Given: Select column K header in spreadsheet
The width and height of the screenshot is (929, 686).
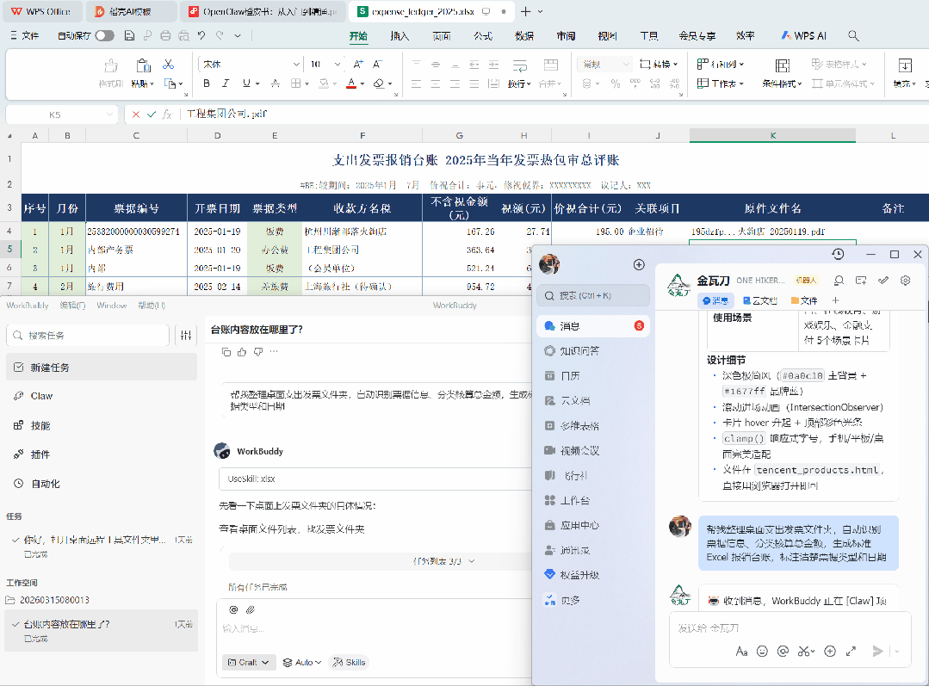Looking at the screenshot, I should (772, 136).
